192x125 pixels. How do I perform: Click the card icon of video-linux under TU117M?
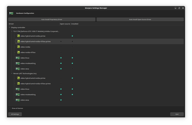[x=18, y=58]
